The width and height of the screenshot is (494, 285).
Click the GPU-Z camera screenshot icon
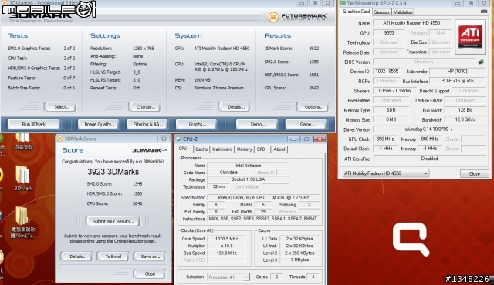tap(484, 12)
